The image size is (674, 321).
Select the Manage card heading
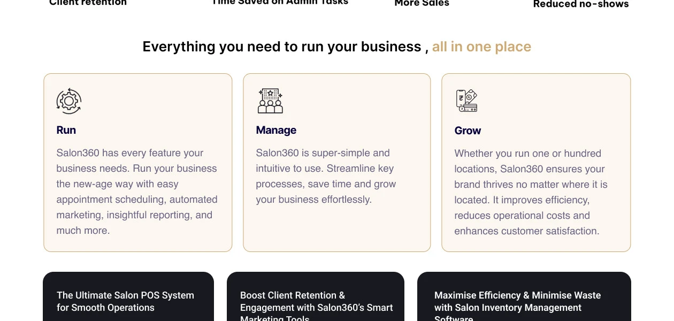pos(276,130)
